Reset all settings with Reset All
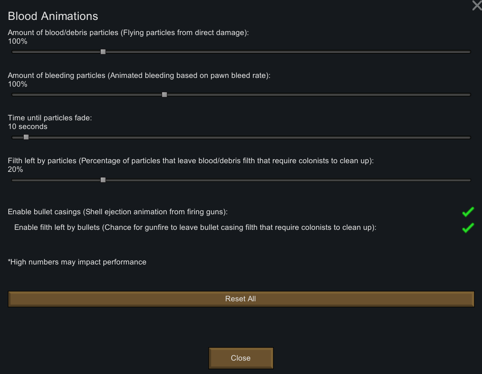The width and height of the screenshot is (482, 374). [241, 299]
